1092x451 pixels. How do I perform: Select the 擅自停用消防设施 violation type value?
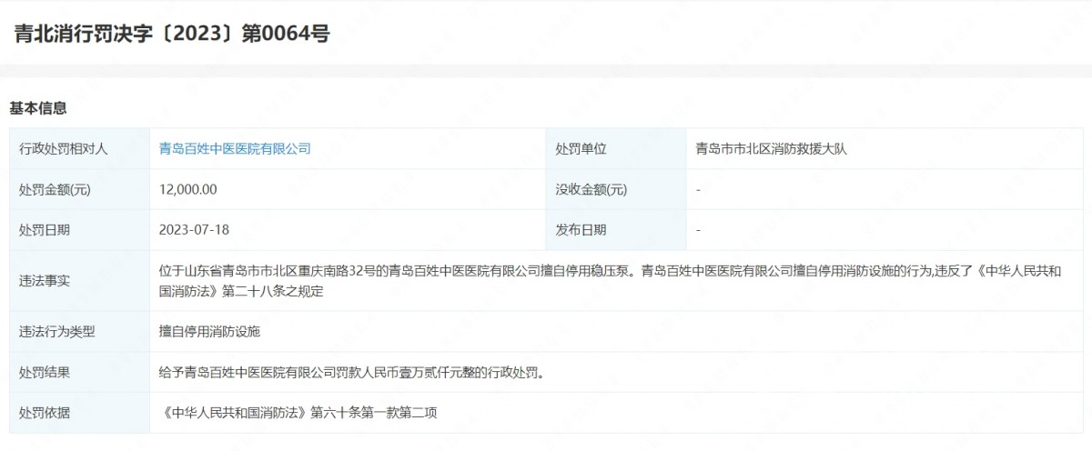pyautogui.click(x=209, y=332)
